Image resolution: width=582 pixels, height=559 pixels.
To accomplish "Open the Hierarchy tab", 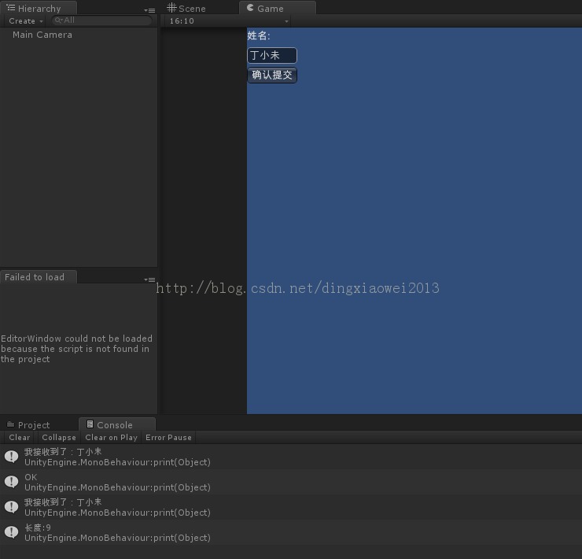I will pos(39,8).
